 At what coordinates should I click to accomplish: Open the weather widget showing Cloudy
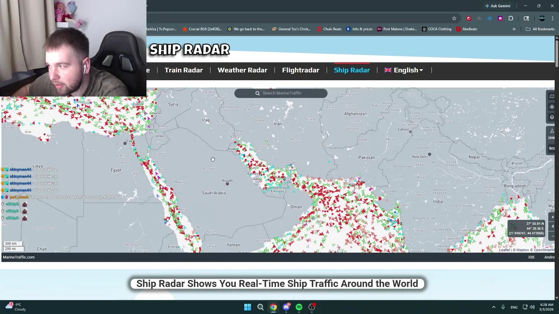click(16, 307)
